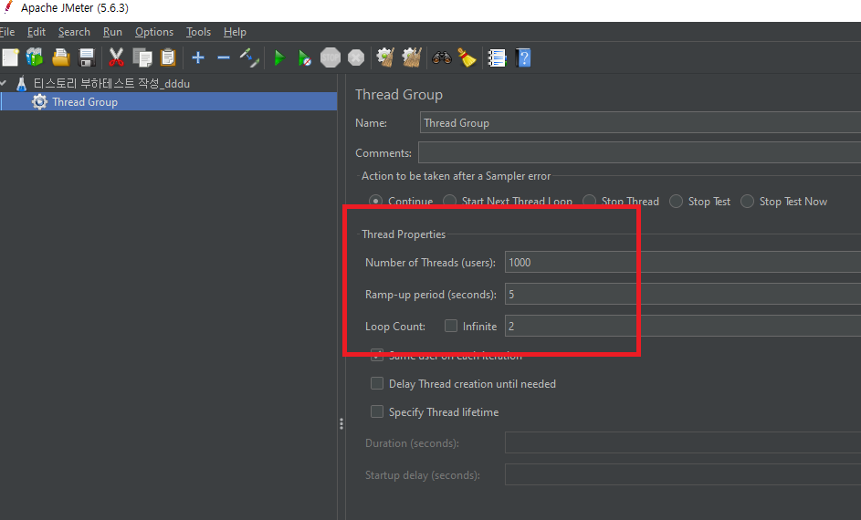Open the File menu
This screenshot has width=861, height=520.
[7, 32]
